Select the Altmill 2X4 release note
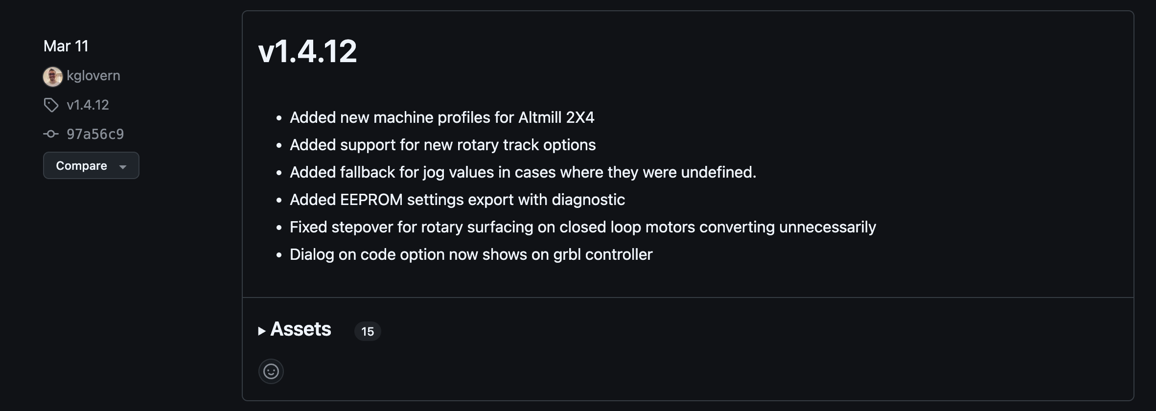Screen dimensions: 1156x411 click(x=442, y=117)
